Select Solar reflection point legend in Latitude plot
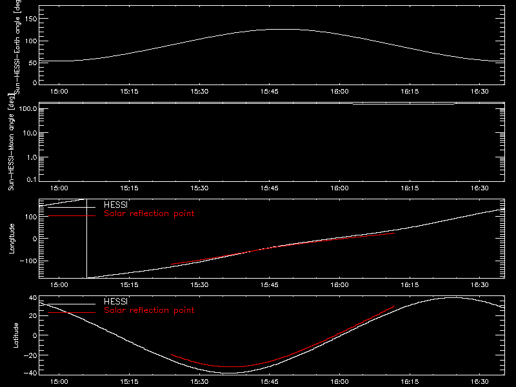The height and width of the screenshot is (387, 516). tap(149, 310)
